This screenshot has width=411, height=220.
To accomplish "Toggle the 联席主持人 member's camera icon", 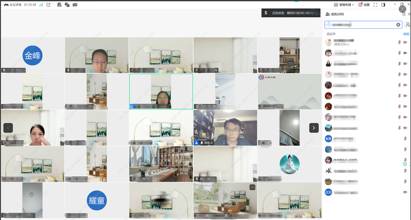I will point(405,43).
